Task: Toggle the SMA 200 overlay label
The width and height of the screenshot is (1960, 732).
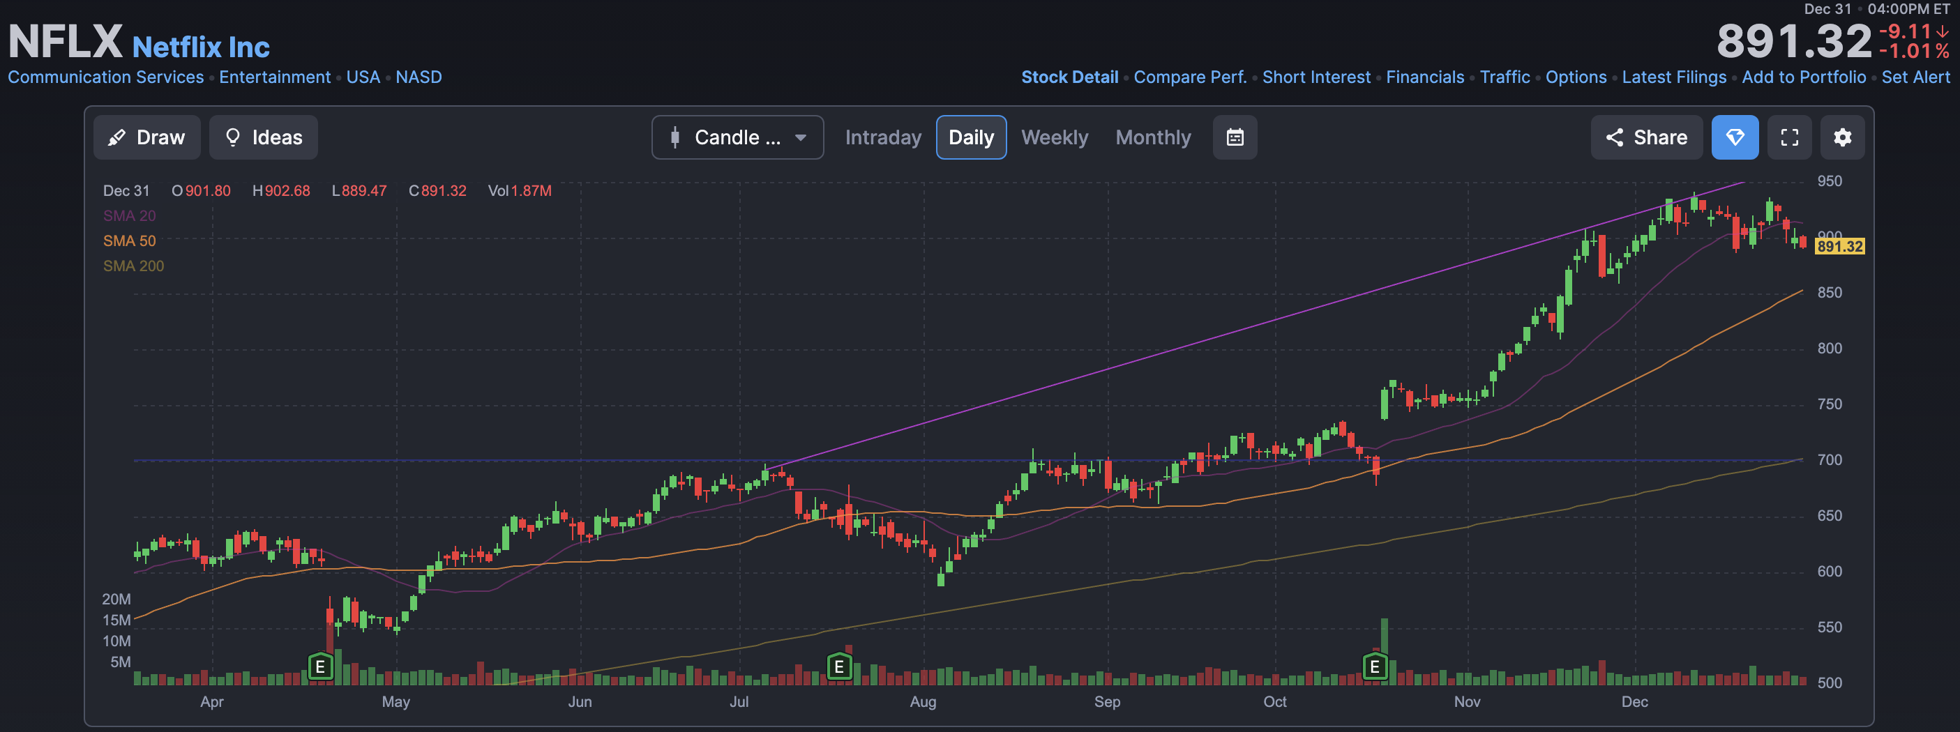Action: click(x=133, y=266)
